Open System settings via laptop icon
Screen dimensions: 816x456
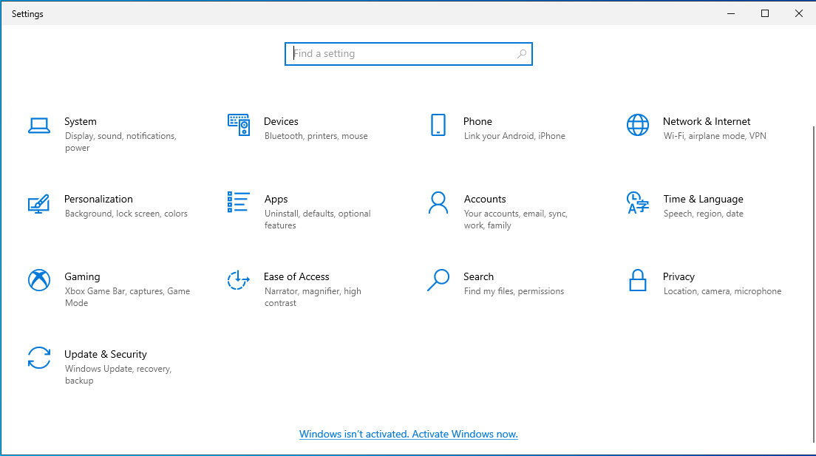coord(39,126)
